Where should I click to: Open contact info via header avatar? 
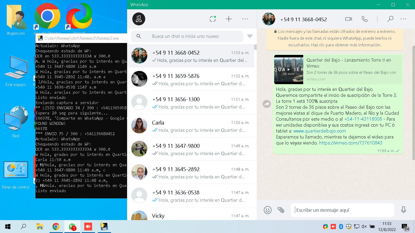coord(268,19)
